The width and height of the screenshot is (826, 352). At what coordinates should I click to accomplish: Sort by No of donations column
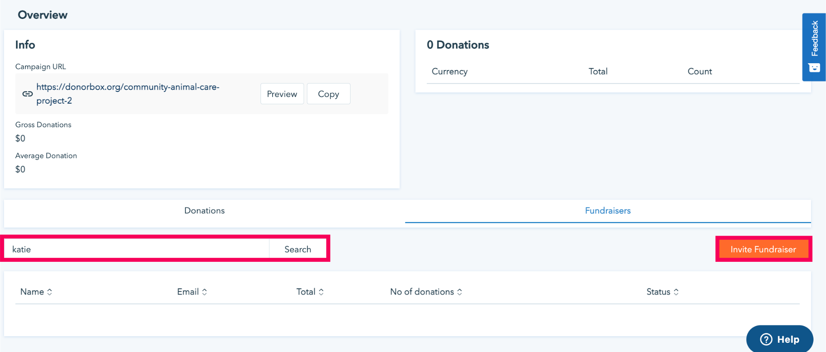coord(426,292)
